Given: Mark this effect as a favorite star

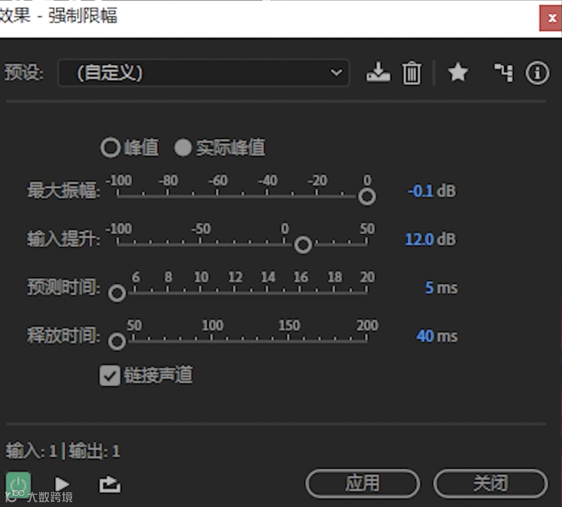Looking at the screenshot, I should (457, 73).
